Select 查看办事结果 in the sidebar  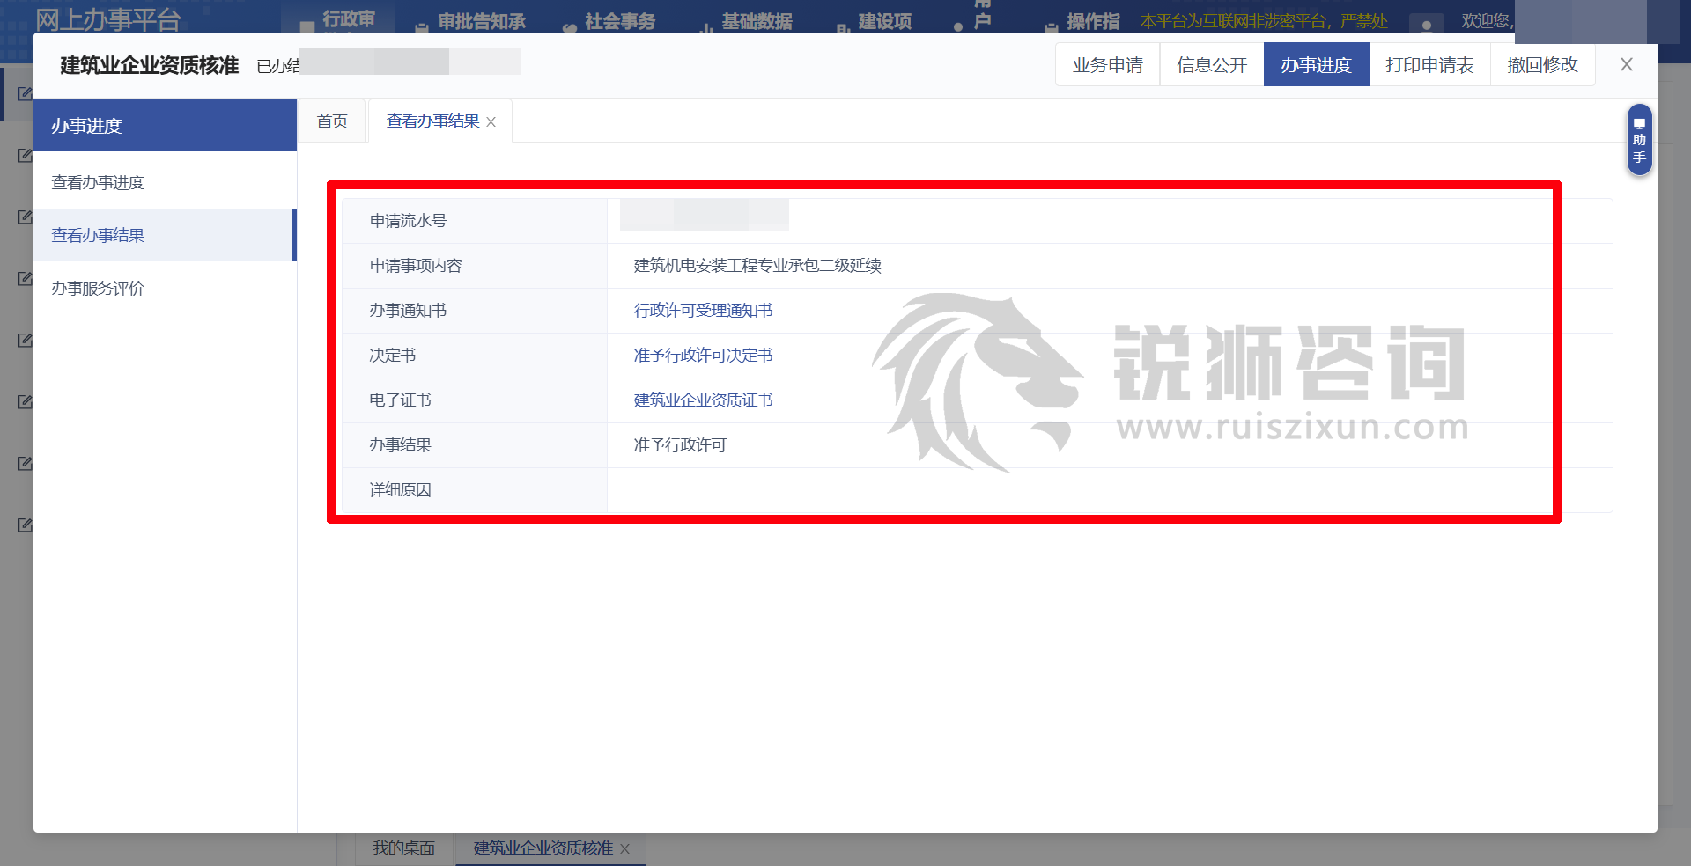pos(165,235)
